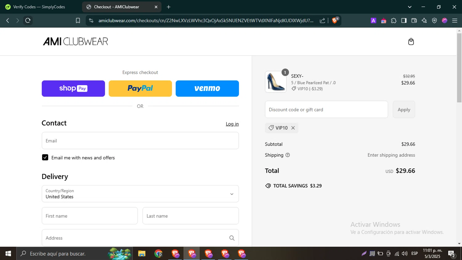Click the share page icon in address bar
This screenshot has height=260, width=462.
click(322, 20)
